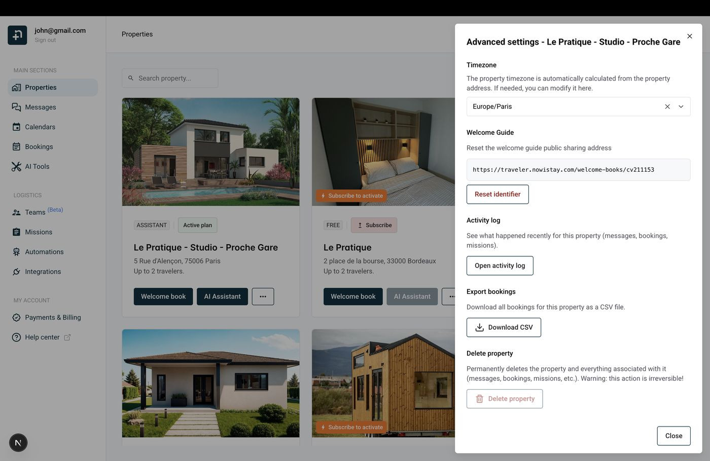The width and height of the screenshot is (710, 461).
Task: Select Bookings in the sidebar
Action: [39, 146]
